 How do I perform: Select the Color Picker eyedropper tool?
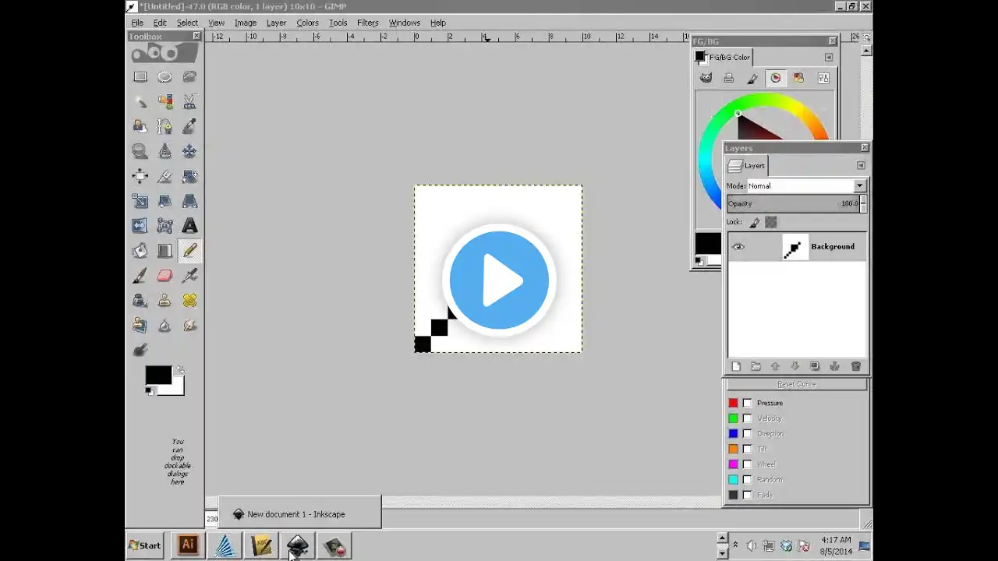(x=189, y=126)
